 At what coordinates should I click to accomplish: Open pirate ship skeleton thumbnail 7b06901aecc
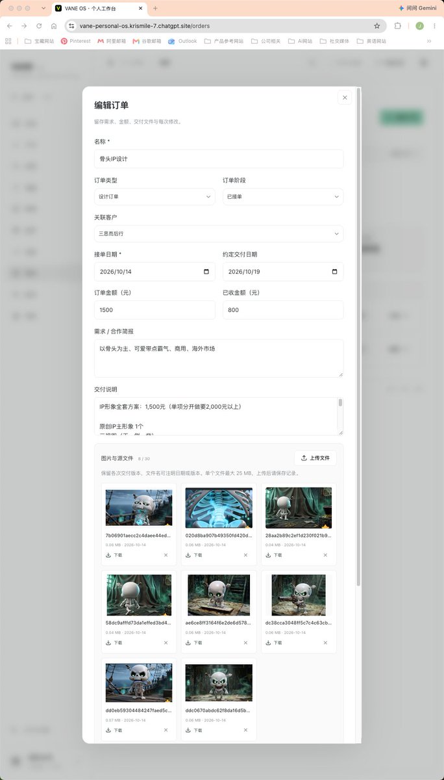[x=139, y=508]
